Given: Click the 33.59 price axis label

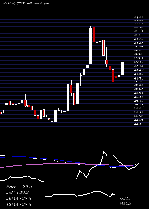Looking at the screenshot, I should 139,24.
